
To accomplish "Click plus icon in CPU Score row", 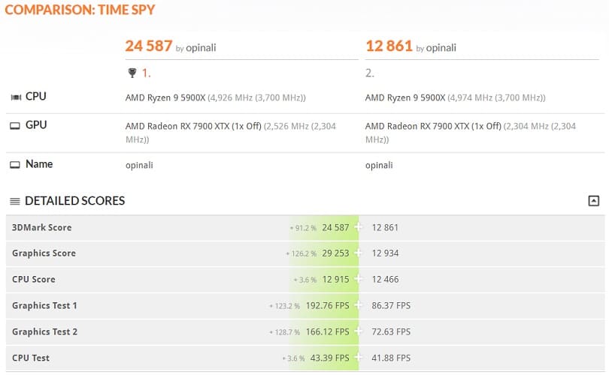I will point(358,279).
